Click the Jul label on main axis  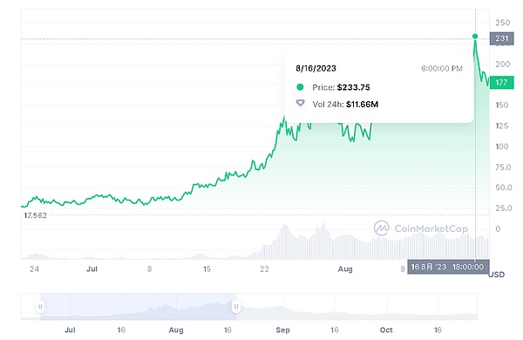point(92,269)
